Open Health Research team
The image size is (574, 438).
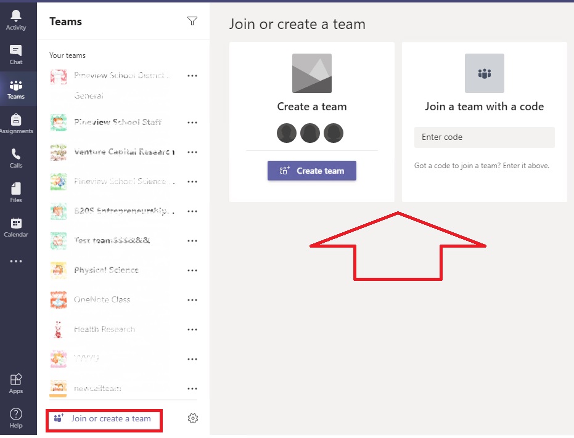tap(104, 330)
